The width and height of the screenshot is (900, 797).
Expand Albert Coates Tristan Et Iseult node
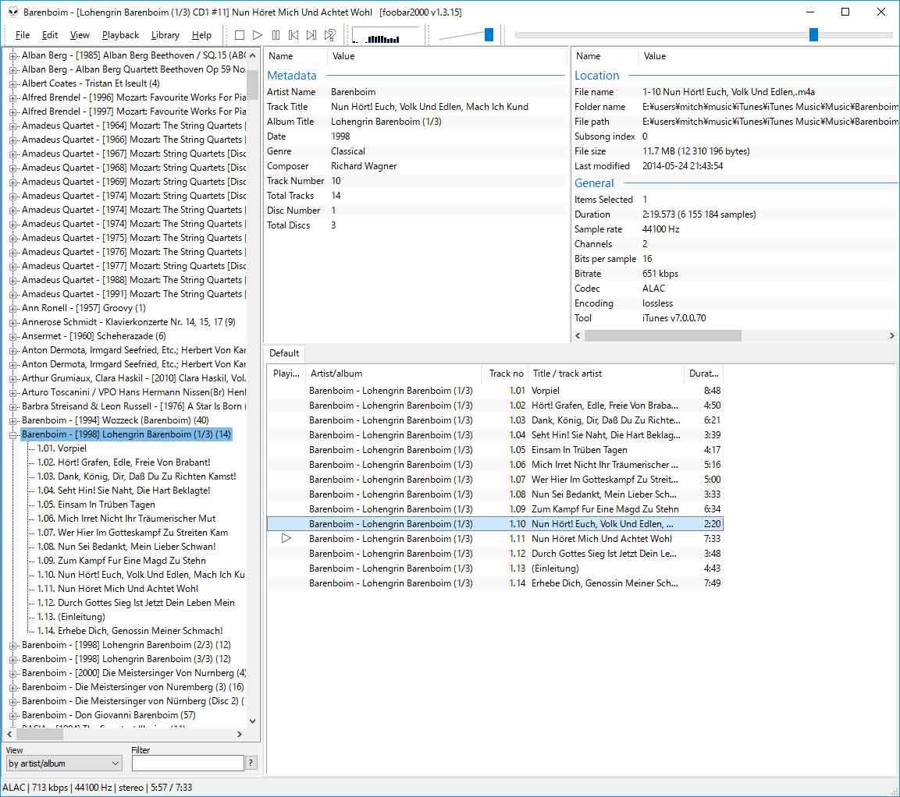12,83
